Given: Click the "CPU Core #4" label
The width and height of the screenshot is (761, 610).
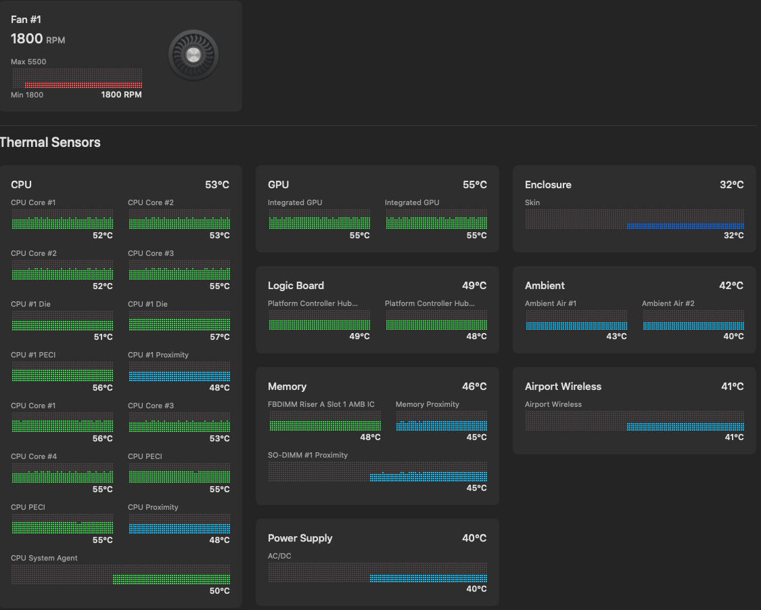Looking at the screenshot, I should 34,456.
